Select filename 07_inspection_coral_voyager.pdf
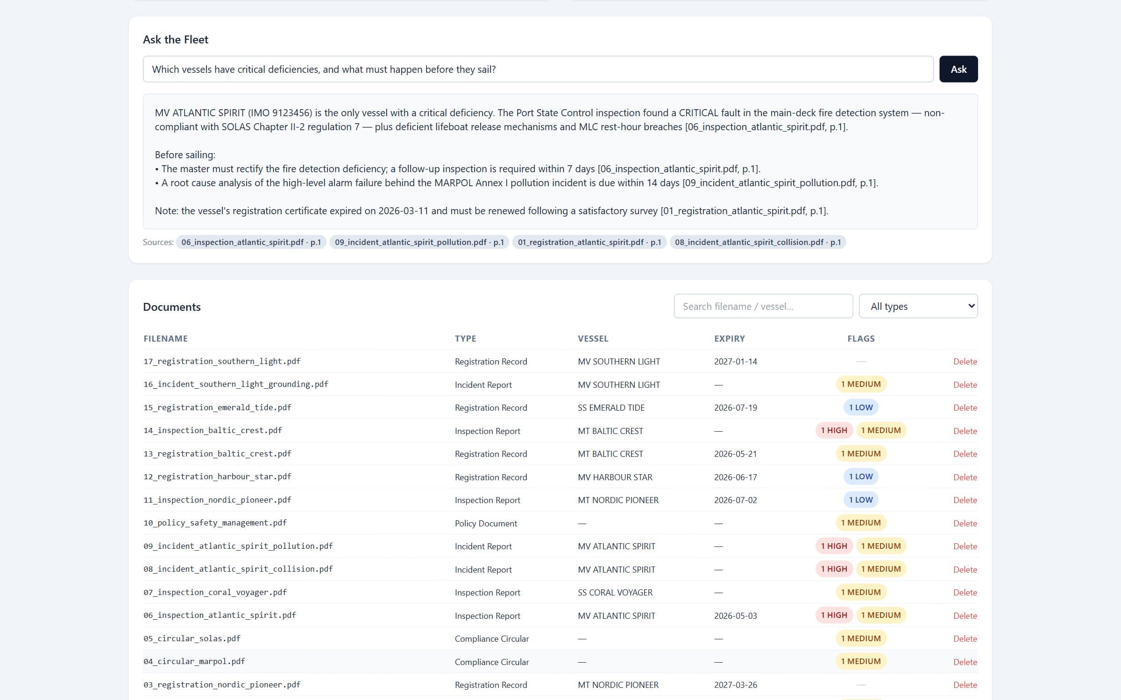 click(215, 592)
